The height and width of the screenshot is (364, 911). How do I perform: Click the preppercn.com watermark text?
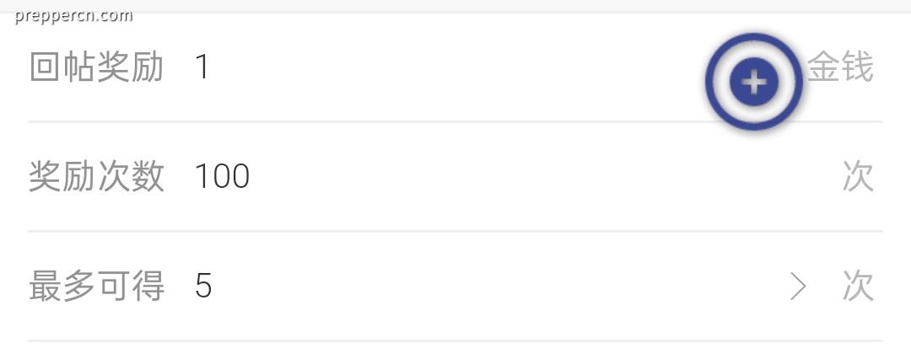[x=73, y=16]
